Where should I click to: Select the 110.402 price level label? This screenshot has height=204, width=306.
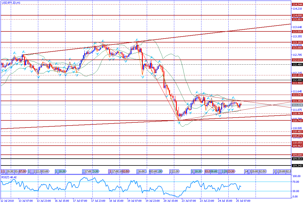click(x=297, y=131)
